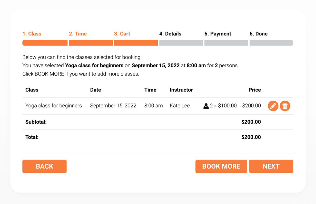Click the orange progress bar under Class
Image resolution: width=316 pixels, height=204 pixels.
pos(45,43)
